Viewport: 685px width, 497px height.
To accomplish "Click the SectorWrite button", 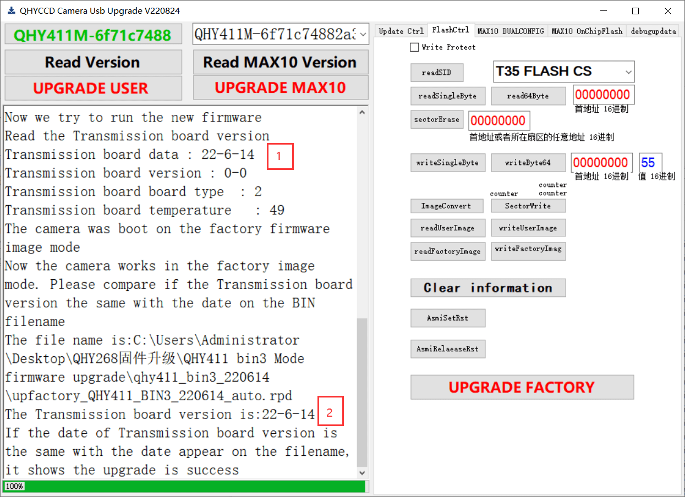I will [528, 206].
